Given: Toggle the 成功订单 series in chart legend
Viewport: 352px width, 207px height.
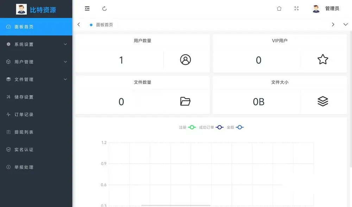Looking at the screenshot, I should [211, 127].
